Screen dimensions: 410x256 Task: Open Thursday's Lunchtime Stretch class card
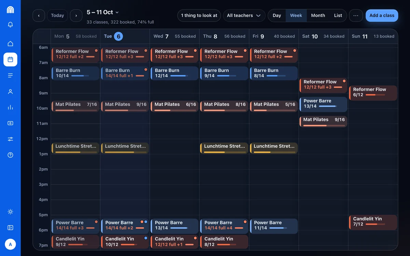pos(224,148)
